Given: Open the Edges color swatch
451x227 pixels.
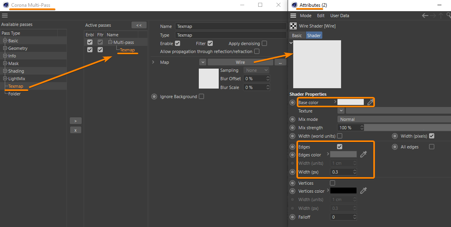Looking at the screenshot, I should pos(343,154).
